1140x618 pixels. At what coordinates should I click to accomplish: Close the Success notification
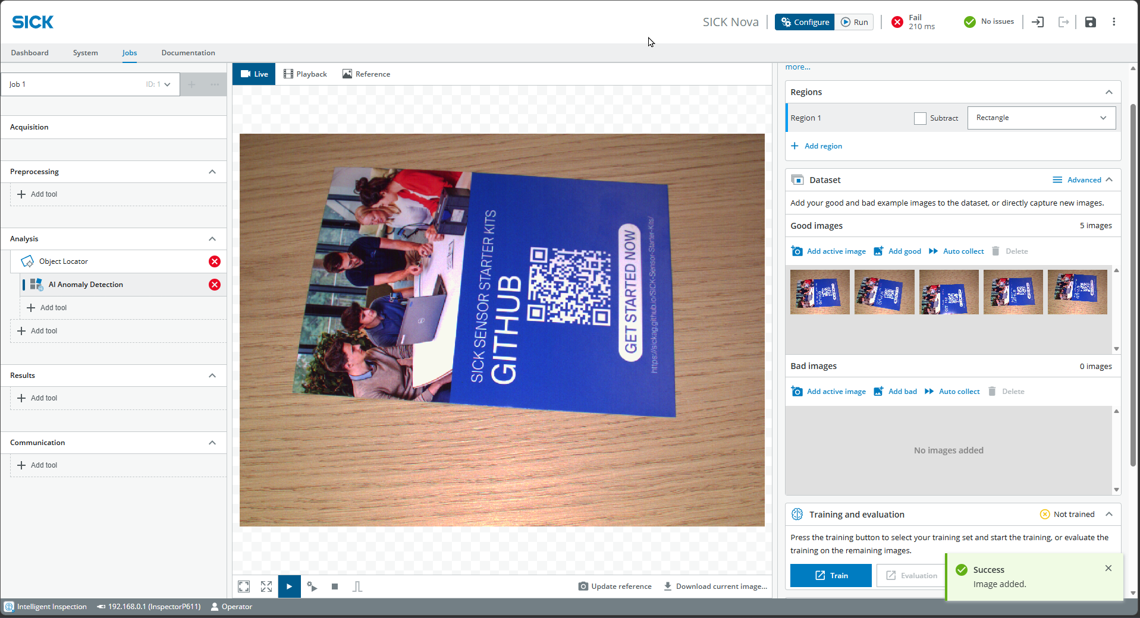pyautogui.click(x=1108, y=568)
